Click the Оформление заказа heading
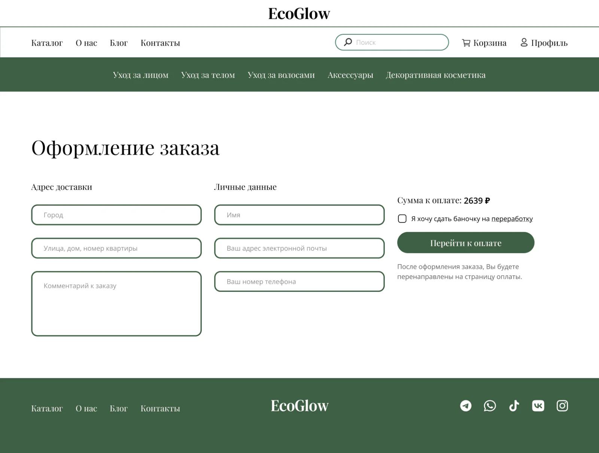 tap(125, 148)
